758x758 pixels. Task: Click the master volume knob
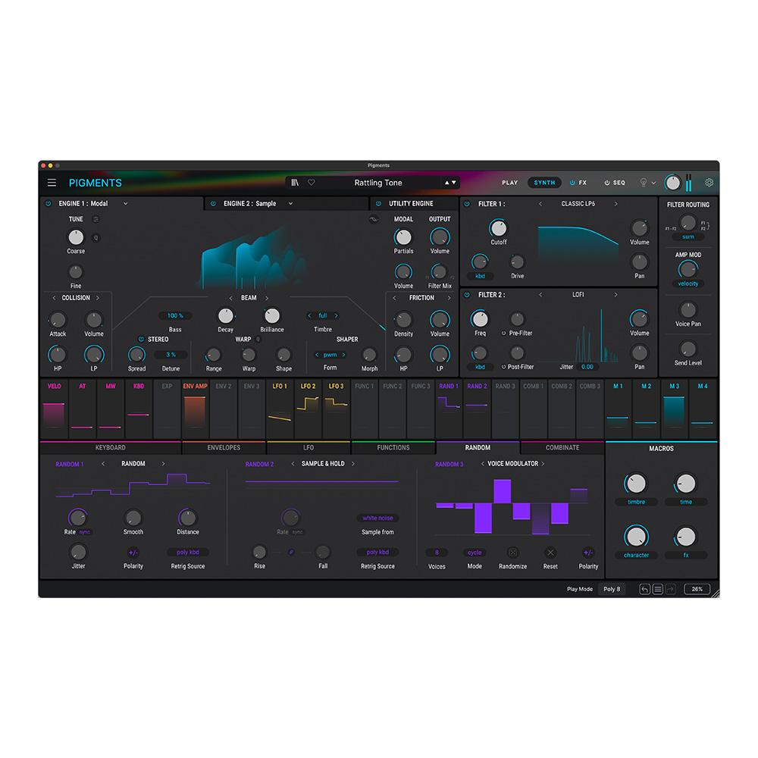coord(672,183)
